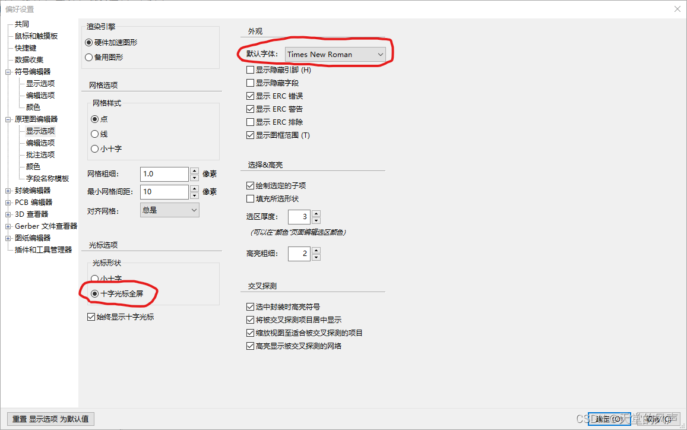
Task: Increase 最小网格间距 with up arrow
Action: click(195, 188)
